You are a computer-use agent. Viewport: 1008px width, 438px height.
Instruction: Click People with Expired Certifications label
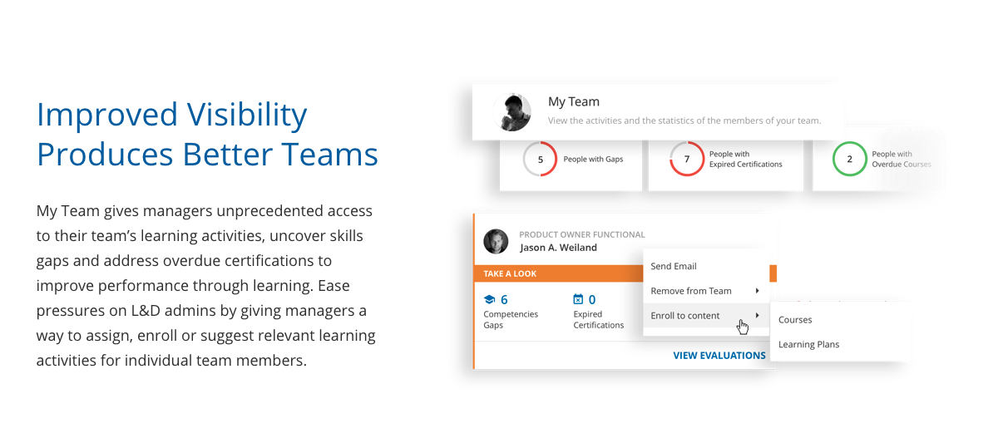(745, 160)
